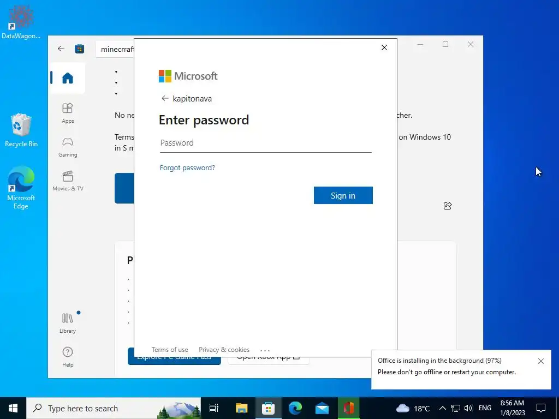Click the Sign in button
Screen dimensions: 559x419
[x=343, y=195]
